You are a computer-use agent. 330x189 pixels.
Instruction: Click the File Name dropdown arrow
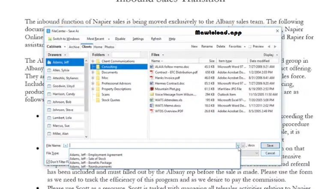(x=238, y=145)
